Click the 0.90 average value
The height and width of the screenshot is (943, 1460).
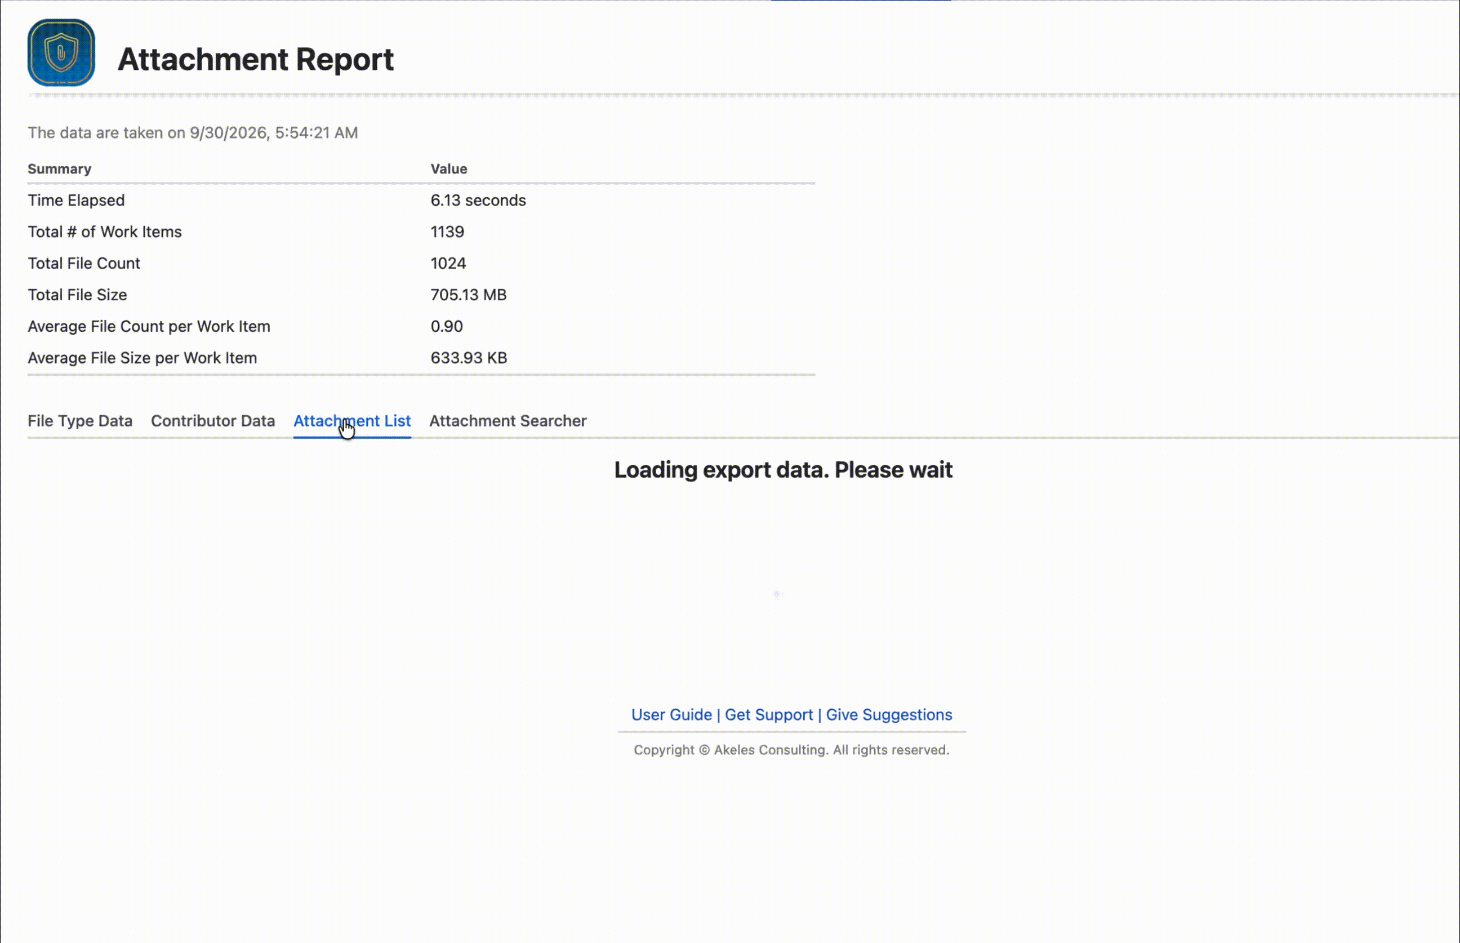tap(447, 326)
